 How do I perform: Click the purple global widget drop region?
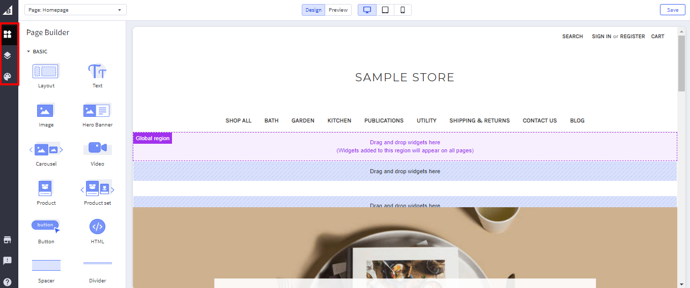(405, 147)
